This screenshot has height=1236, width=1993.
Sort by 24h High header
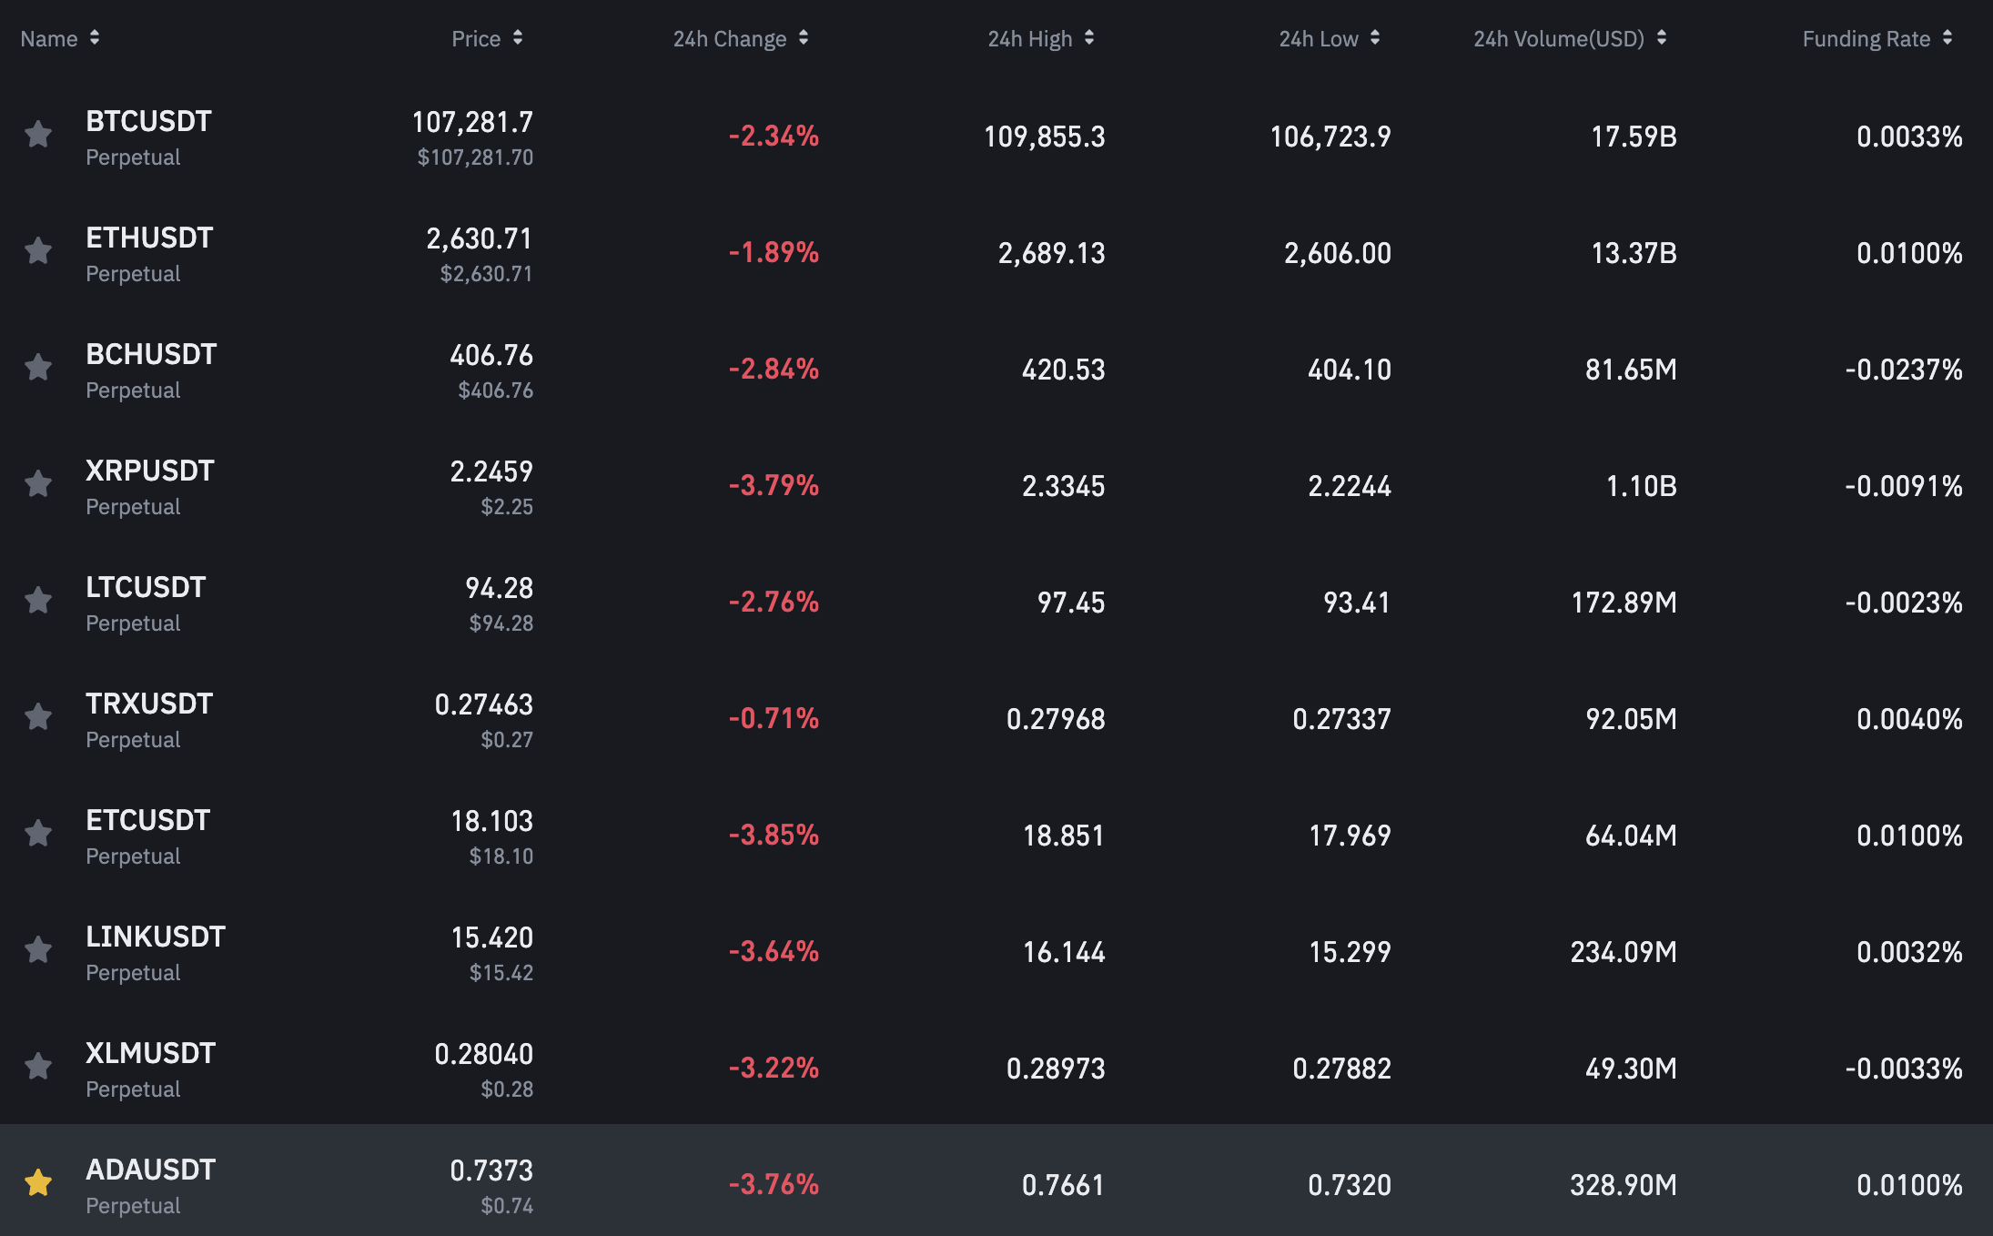1040,38
